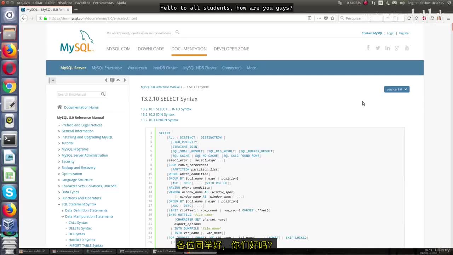Select the DEVELOPER ZONE navigation tab
The image size is (453, 255).
click(x=231, y=49)
